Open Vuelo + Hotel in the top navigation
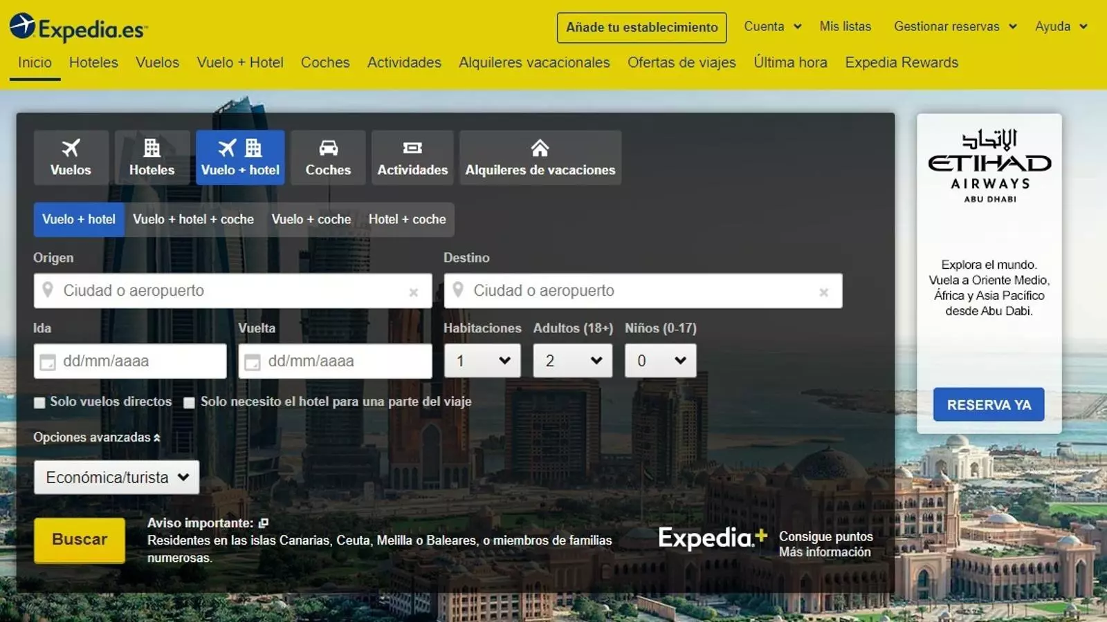 coord(240,62)
